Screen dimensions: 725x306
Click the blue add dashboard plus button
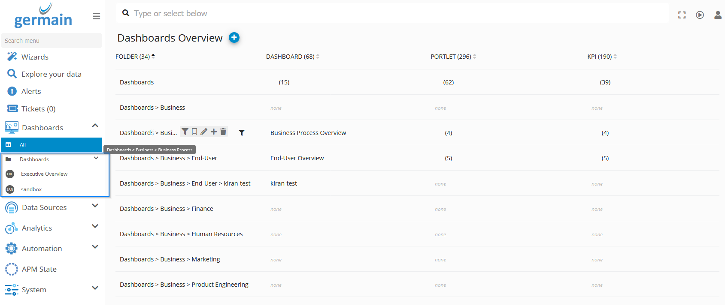(234, 38)
